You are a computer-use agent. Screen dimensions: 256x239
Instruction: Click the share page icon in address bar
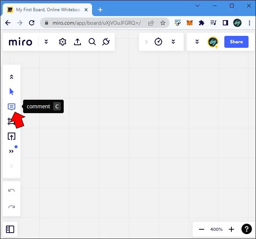click(151, 23)
